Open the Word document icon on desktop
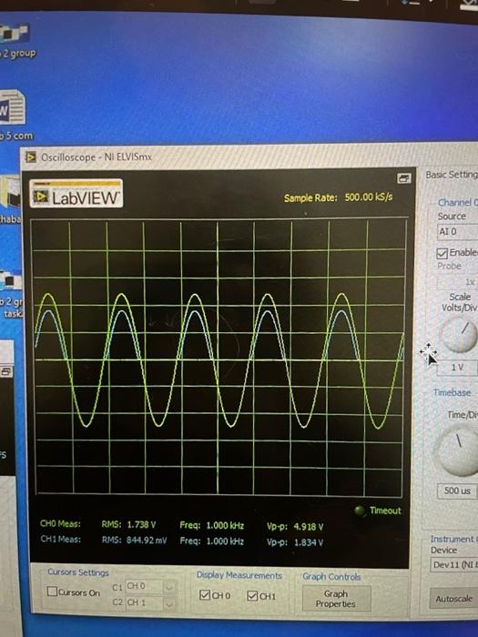This screenshot has width=478, height=637. click(12, 107)
